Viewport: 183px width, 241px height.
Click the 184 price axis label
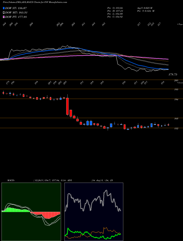[x=176, y=99]
